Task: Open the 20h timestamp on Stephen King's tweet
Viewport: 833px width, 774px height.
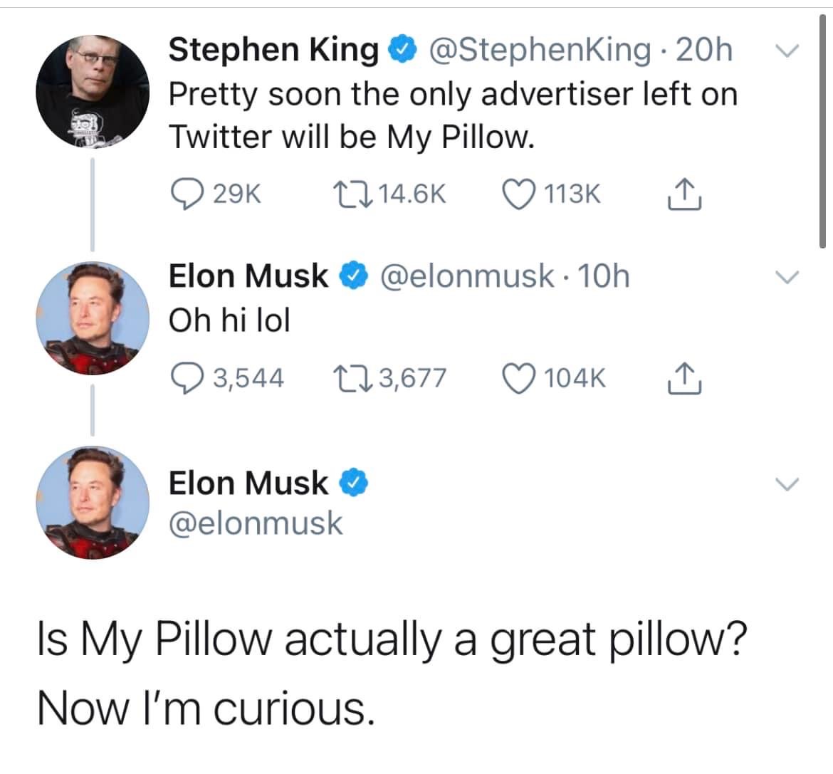Action: 704,50
